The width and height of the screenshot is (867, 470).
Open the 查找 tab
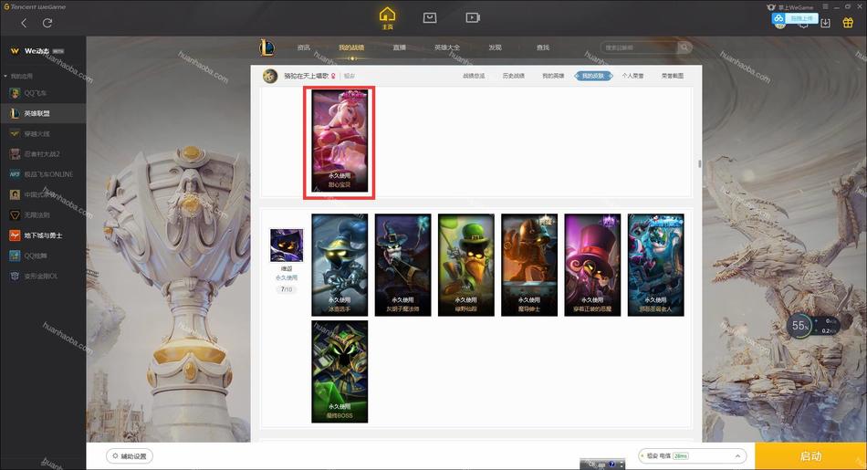(x=543, y=47)
